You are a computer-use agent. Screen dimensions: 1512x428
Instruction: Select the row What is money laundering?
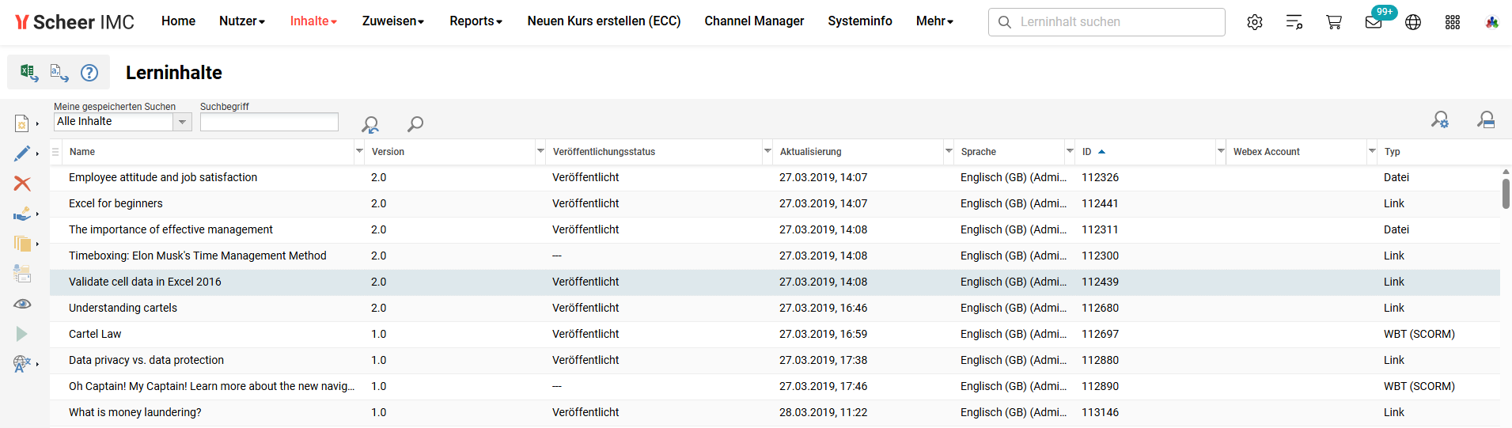coord(775,412)
